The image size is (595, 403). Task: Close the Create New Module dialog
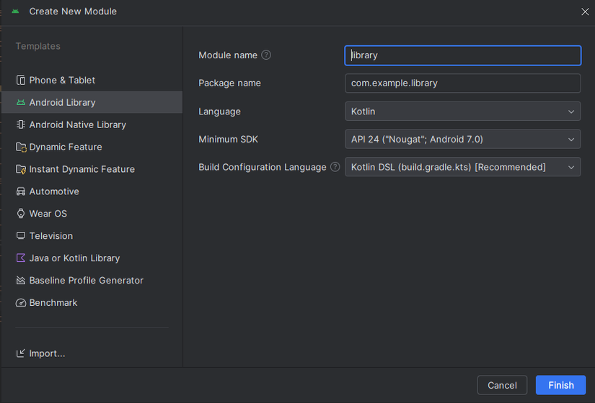[x=585, y=12]
